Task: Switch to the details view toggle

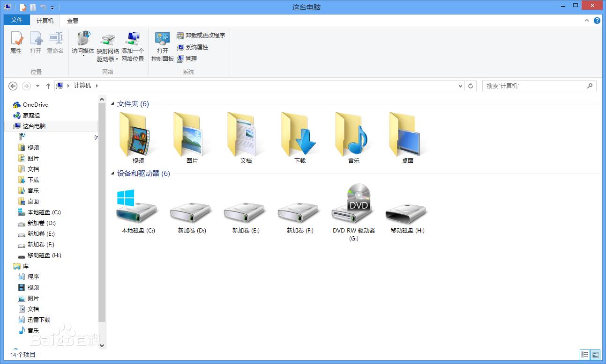Action: [584, 355]
